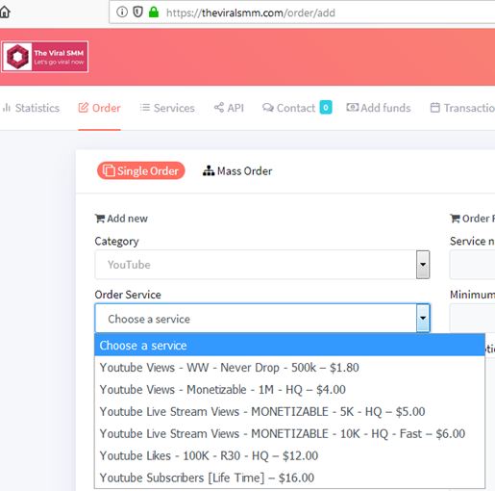495x491 pixels.
Task: Select Youtube Views WW Never Drop option
Action: click(x=289, y=368)
